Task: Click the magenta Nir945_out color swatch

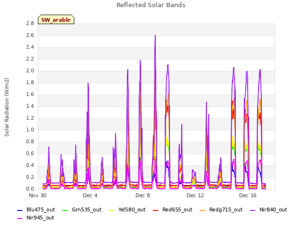Action: click(20, 218)
